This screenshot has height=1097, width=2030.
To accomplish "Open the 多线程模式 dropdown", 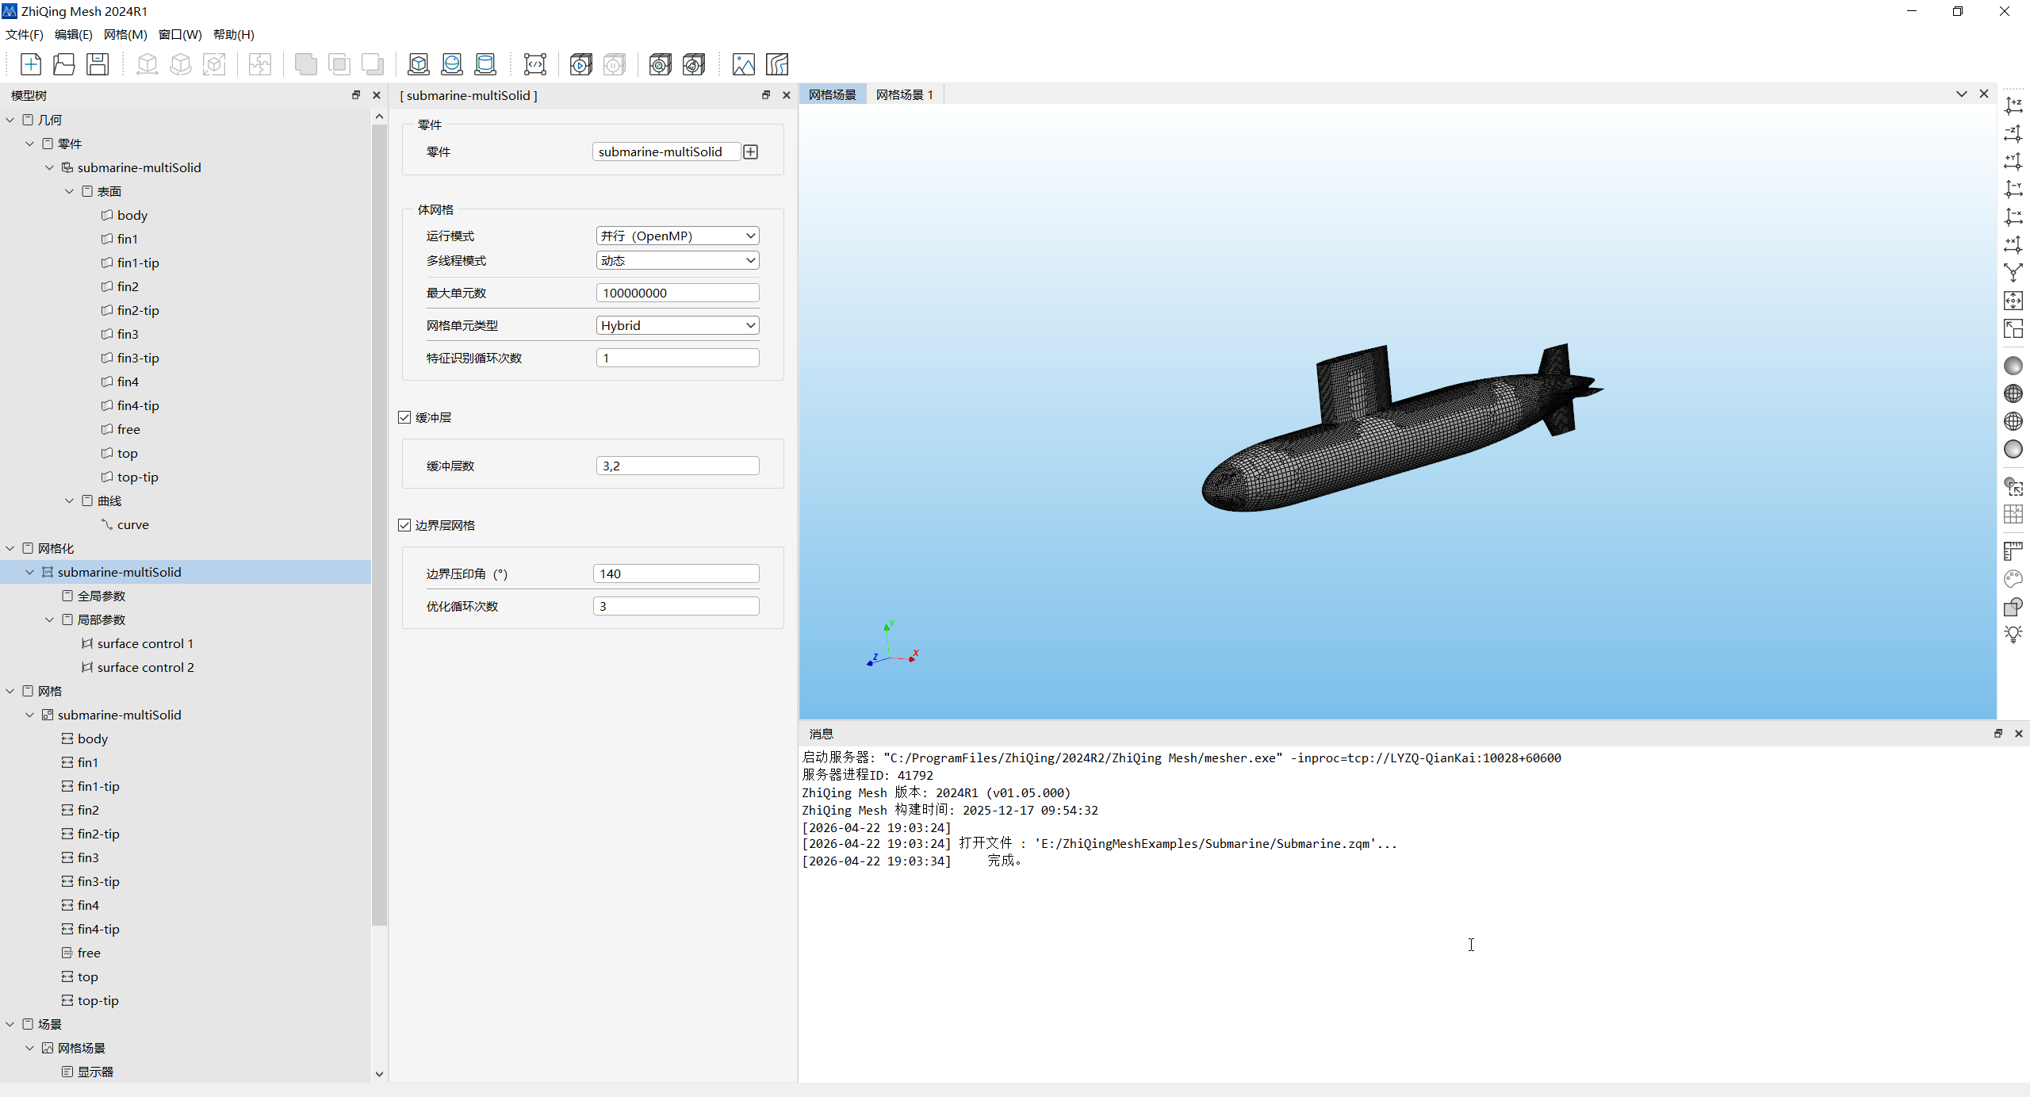I will click(x=677, y=260).
